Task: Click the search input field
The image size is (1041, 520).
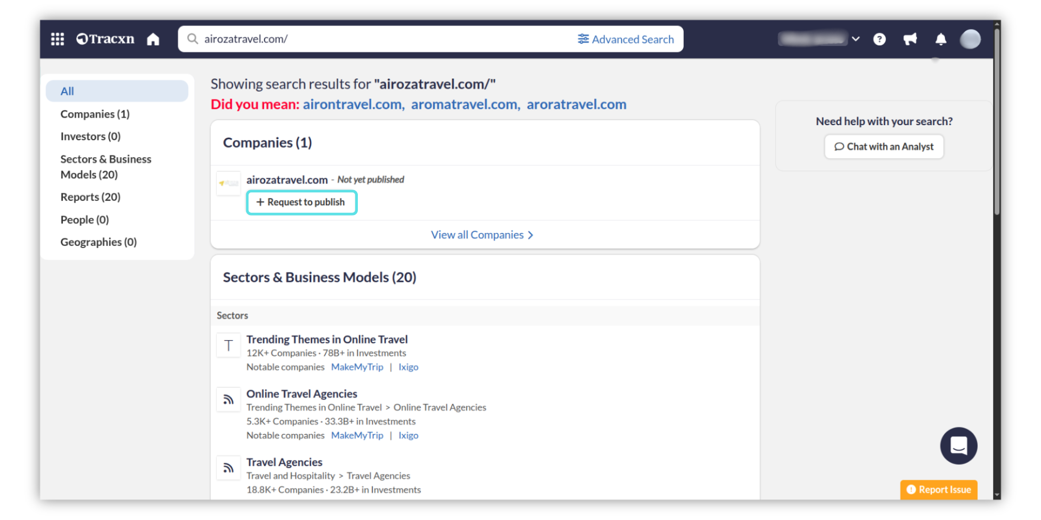Action: click(380, 39)
